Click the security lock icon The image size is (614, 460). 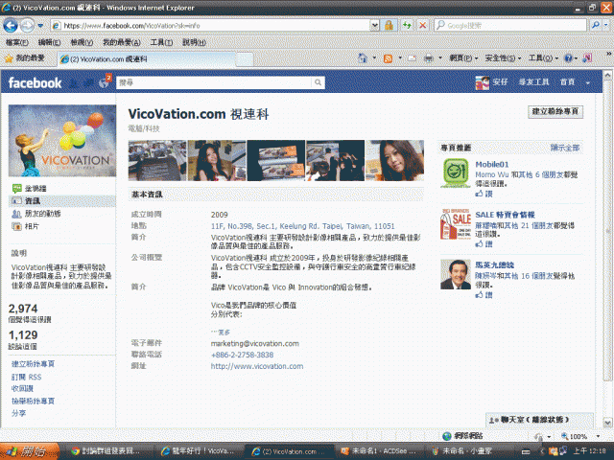(389, 26)
